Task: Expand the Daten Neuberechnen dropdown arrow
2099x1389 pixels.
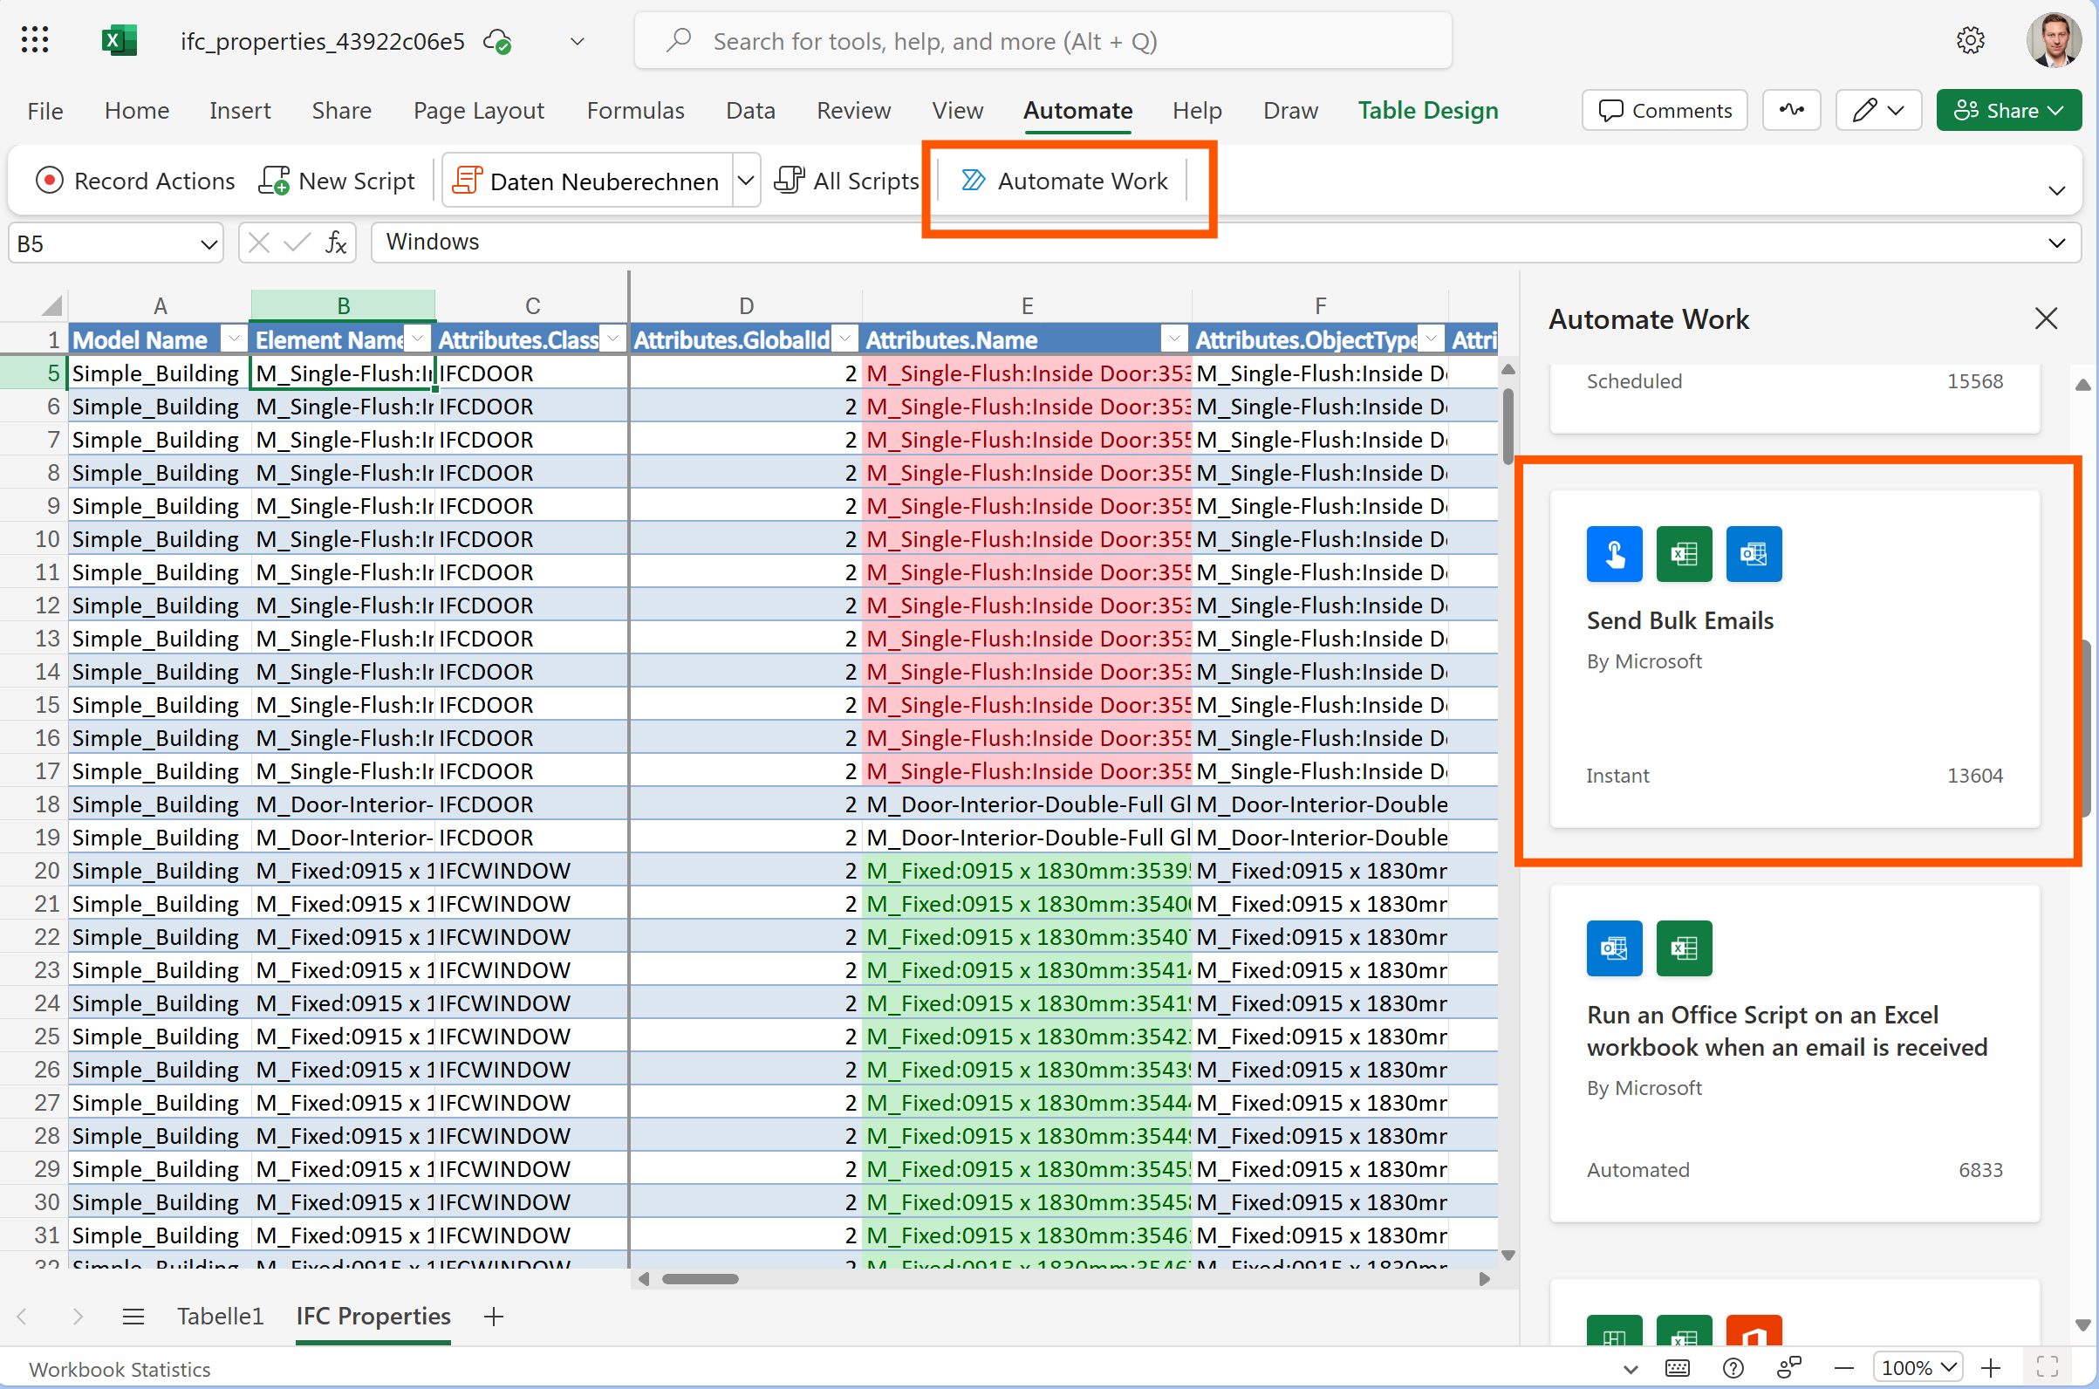Action: click(746, 181)
